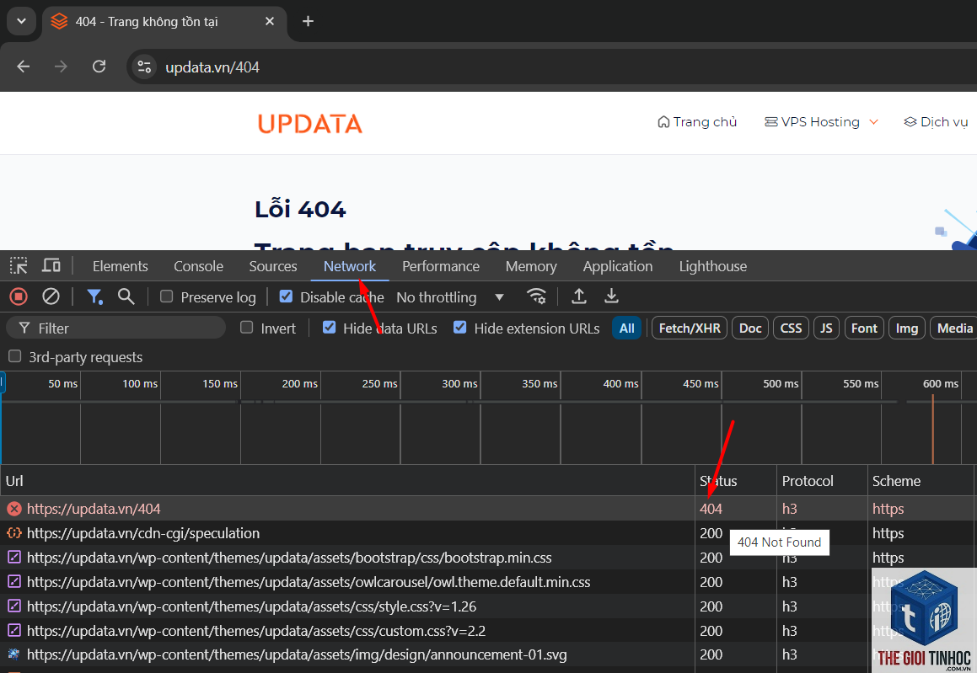Viewport: 977px width, 673px height.
Task: Open the Lighthouse panel tab
Action: click(713, 266)
